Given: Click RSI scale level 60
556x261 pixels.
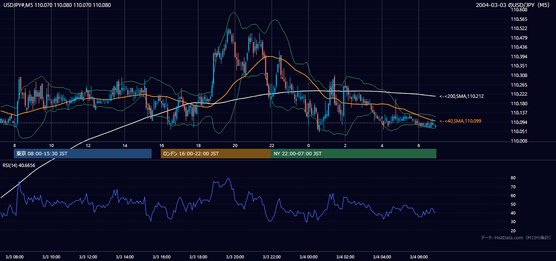Looking at the screenshot, I should tap(513, 195).
